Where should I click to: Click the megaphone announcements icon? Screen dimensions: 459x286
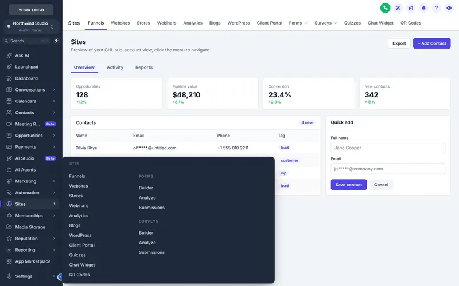(411, 8)
